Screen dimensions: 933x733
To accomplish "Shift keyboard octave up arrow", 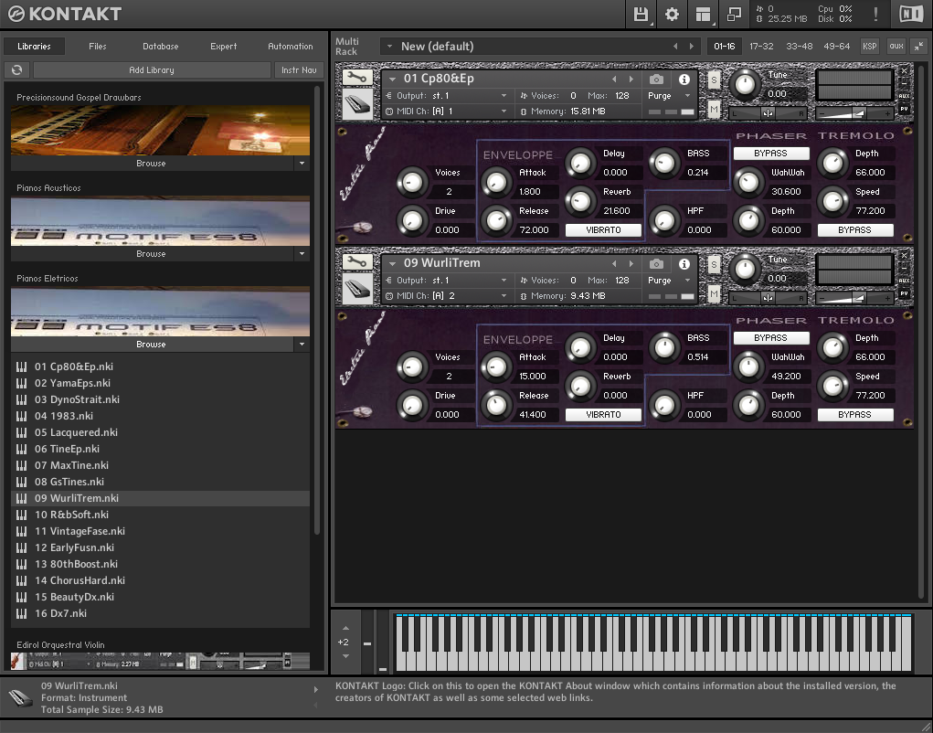I will coord(345,628).
